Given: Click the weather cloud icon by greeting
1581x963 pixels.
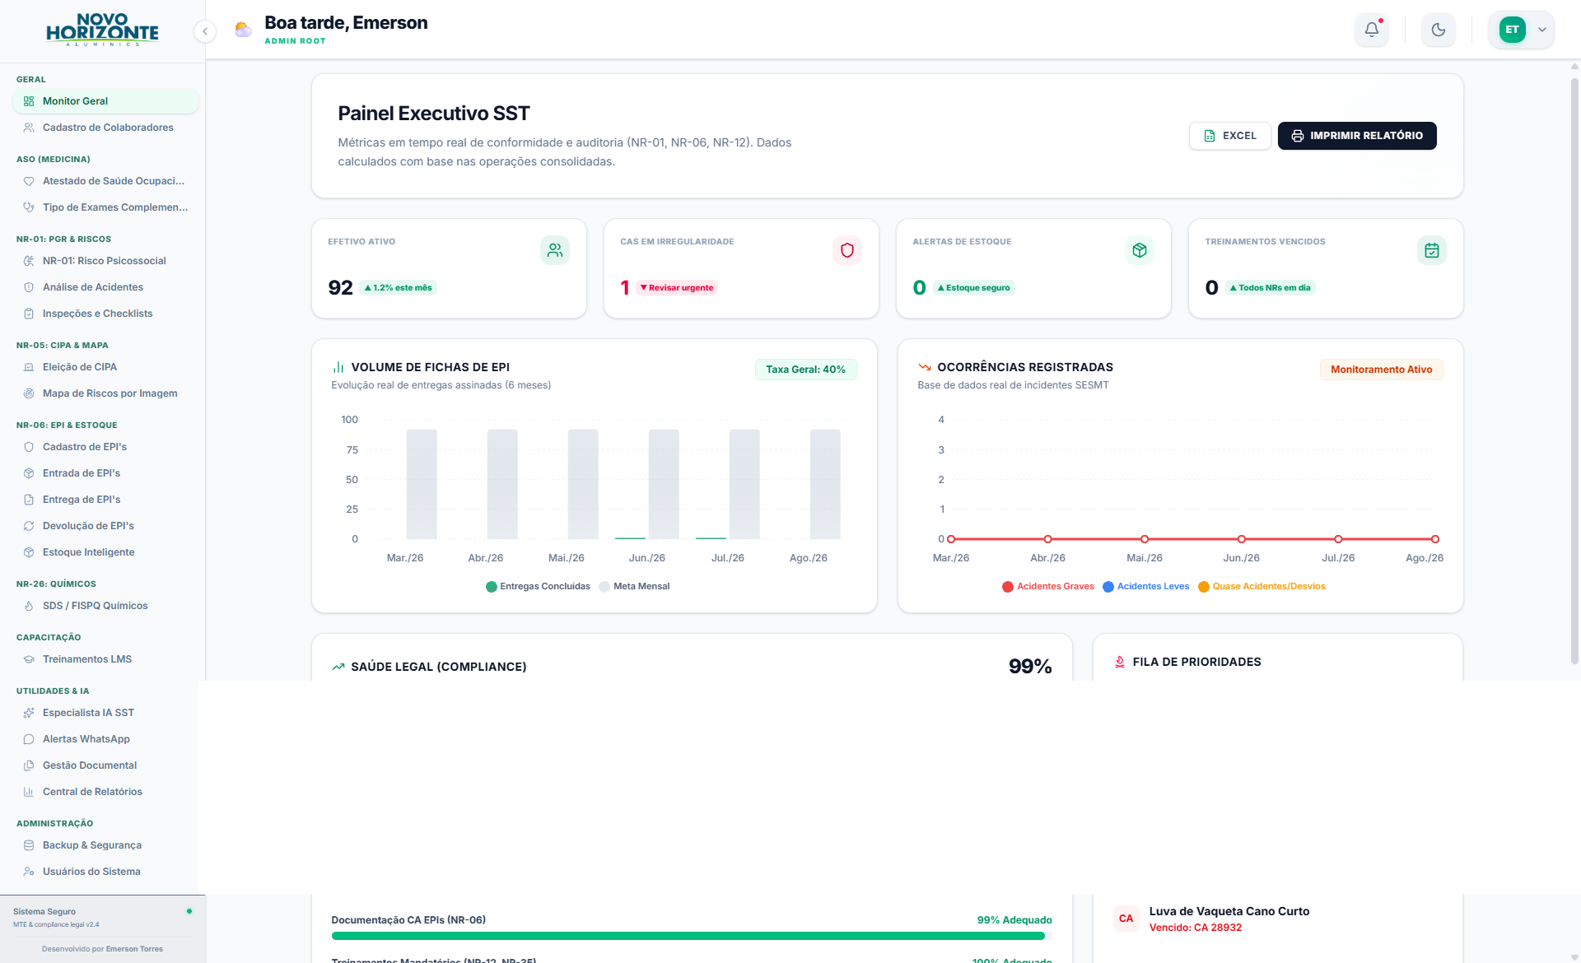Looking at the screenshot, I should pyautogui.click(x=243, y=30).
